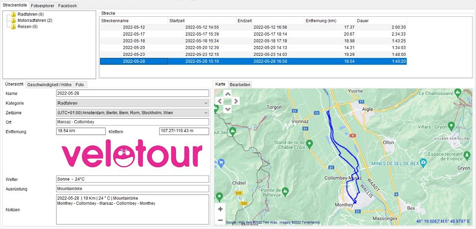Pan the map down with the arrow
The height and width of the screenshot is (229, 476).
click(228, 109)
